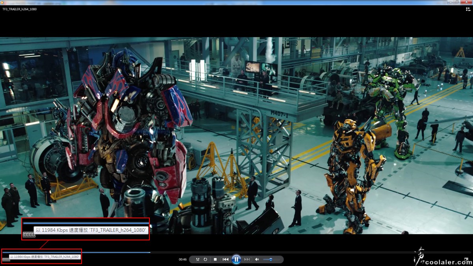Viewport: 473px width, 266px height.
Task: Click the elapsed time 00:46
Action: pos(182,259)
